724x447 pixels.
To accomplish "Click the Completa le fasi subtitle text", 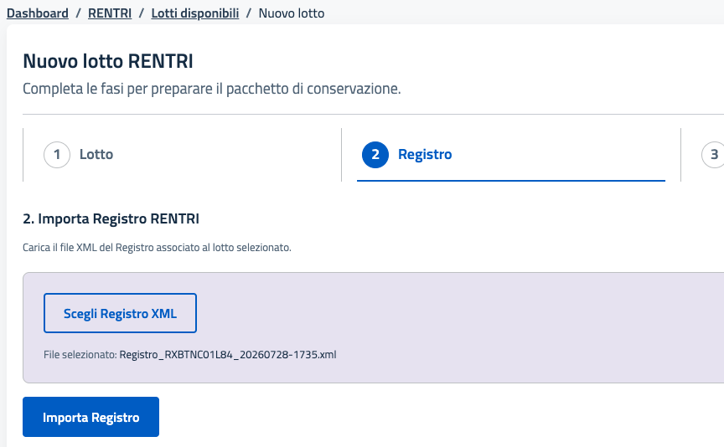I will click(211, 89).
